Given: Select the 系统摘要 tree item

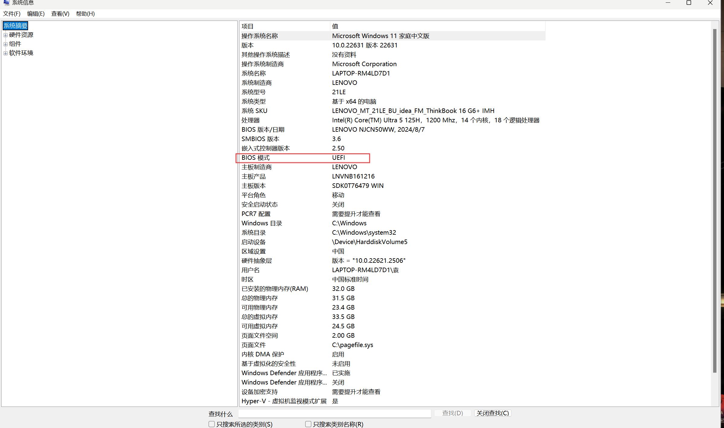Looking at the screenshot, I should (x=15, y=26).
